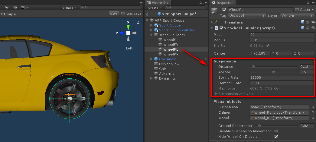The height and width of the screenshot is (142, 316).
Task: Open the Create menu button in Hierarchy
Action: (154, 8)
